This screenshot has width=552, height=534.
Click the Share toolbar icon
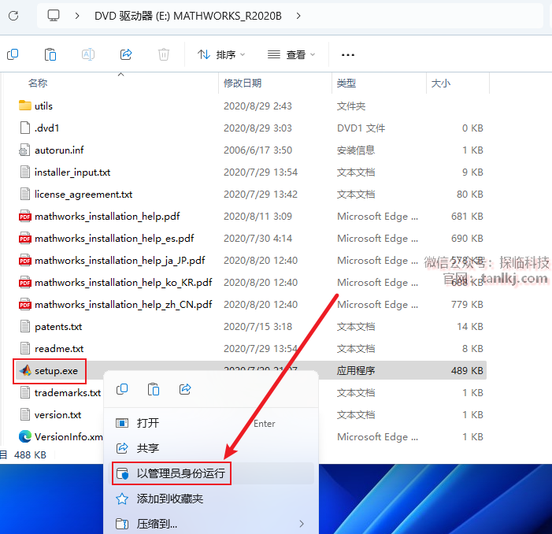126,54
